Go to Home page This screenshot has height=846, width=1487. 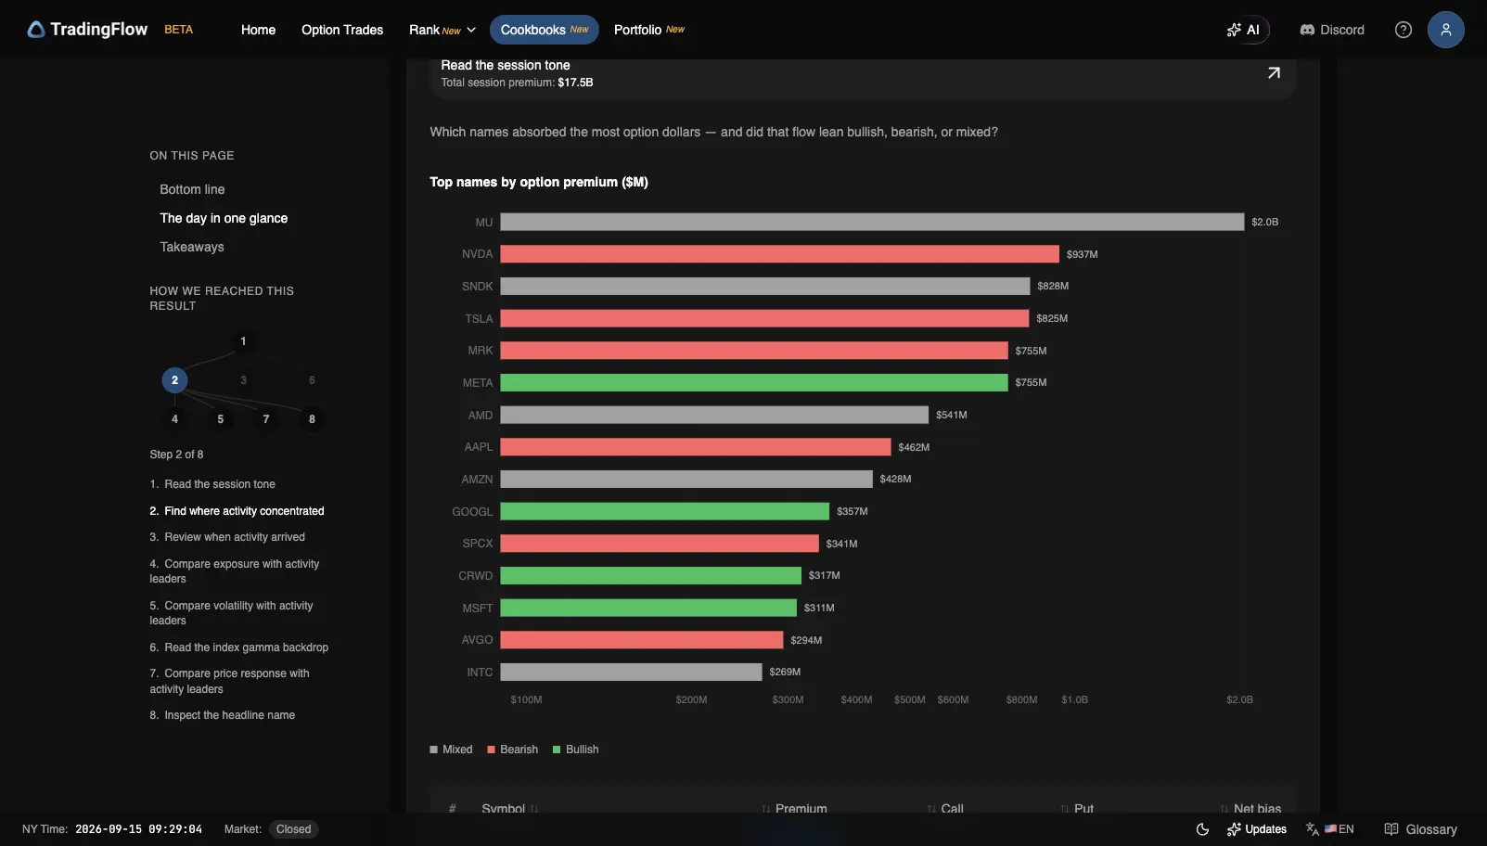pyautogui.click(x=258, y=30)
